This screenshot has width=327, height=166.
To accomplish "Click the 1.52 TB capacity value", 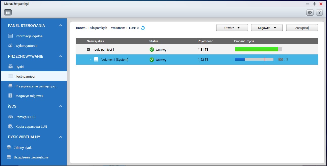I will [203, 60].
